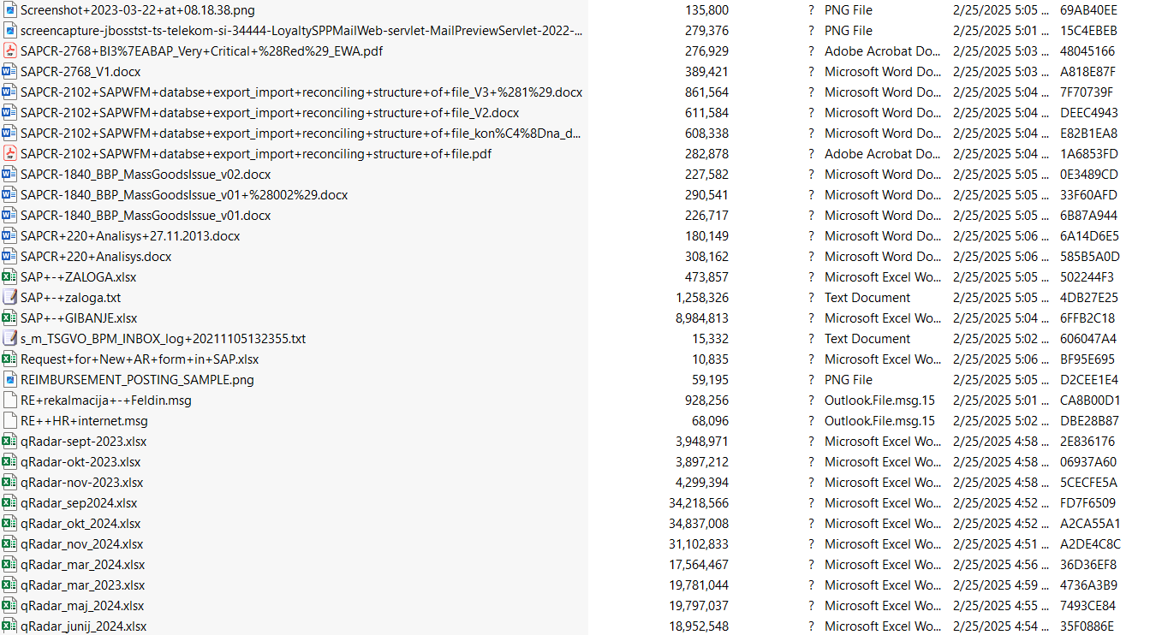The image size is (1150, 635).
Task: Click the Excel icon of qRadar_sep2024.xlsx
Action: (x=9, y=503)
